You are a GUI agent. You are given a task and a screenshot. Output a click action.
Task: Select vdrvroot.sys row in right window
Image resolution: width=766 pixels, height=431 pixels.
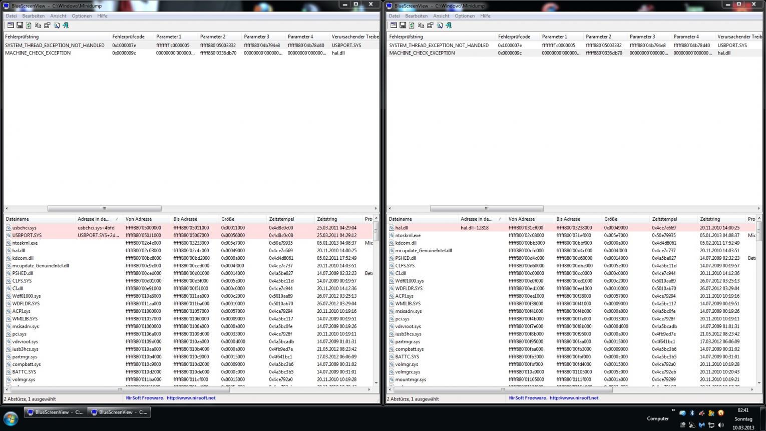click(x=572, y=326)
